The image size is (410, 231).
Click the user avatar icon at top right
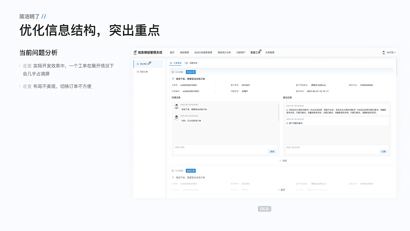pyautogui.click(x=384, y=52)
